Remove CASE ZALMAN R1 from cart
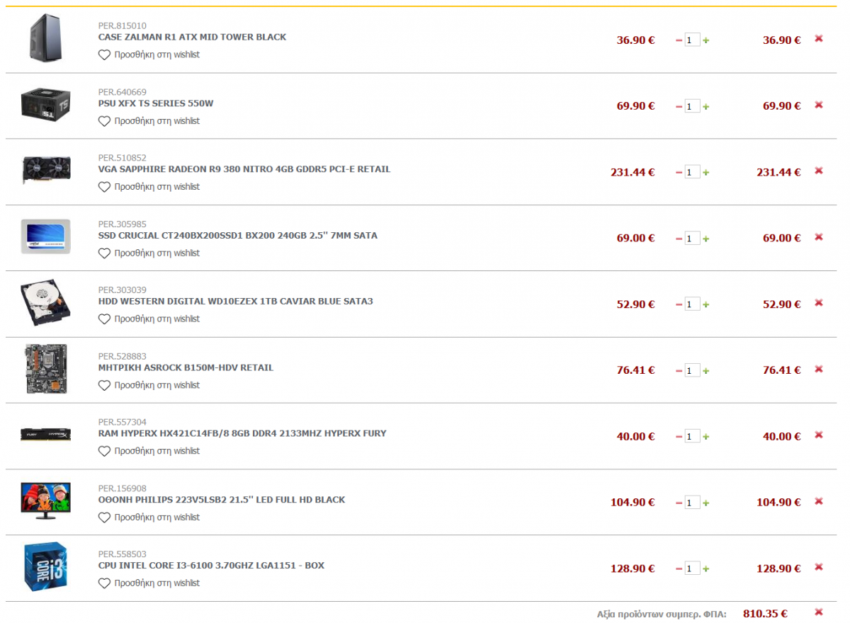Viewport: 850px width, 623px height. (x=819, y=39)
